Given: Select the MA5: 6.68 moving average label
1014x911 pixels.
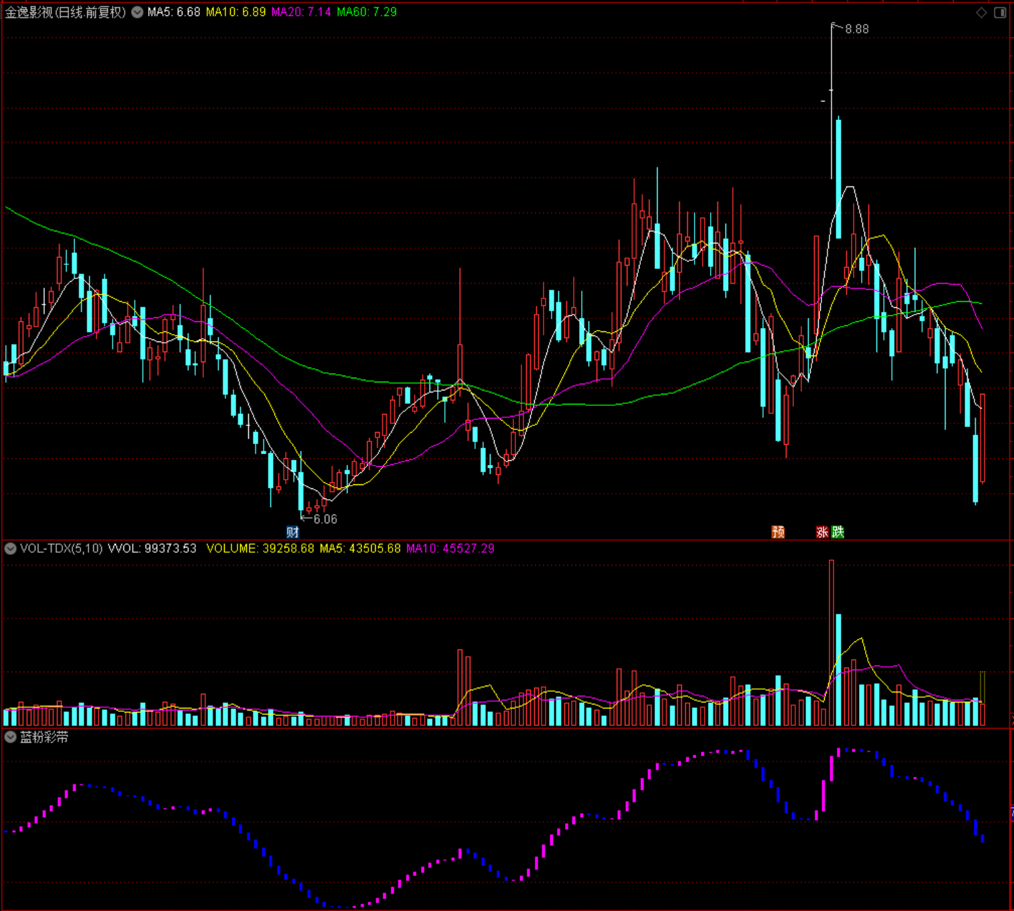Looking at the screenshot, I should (174, 12).
